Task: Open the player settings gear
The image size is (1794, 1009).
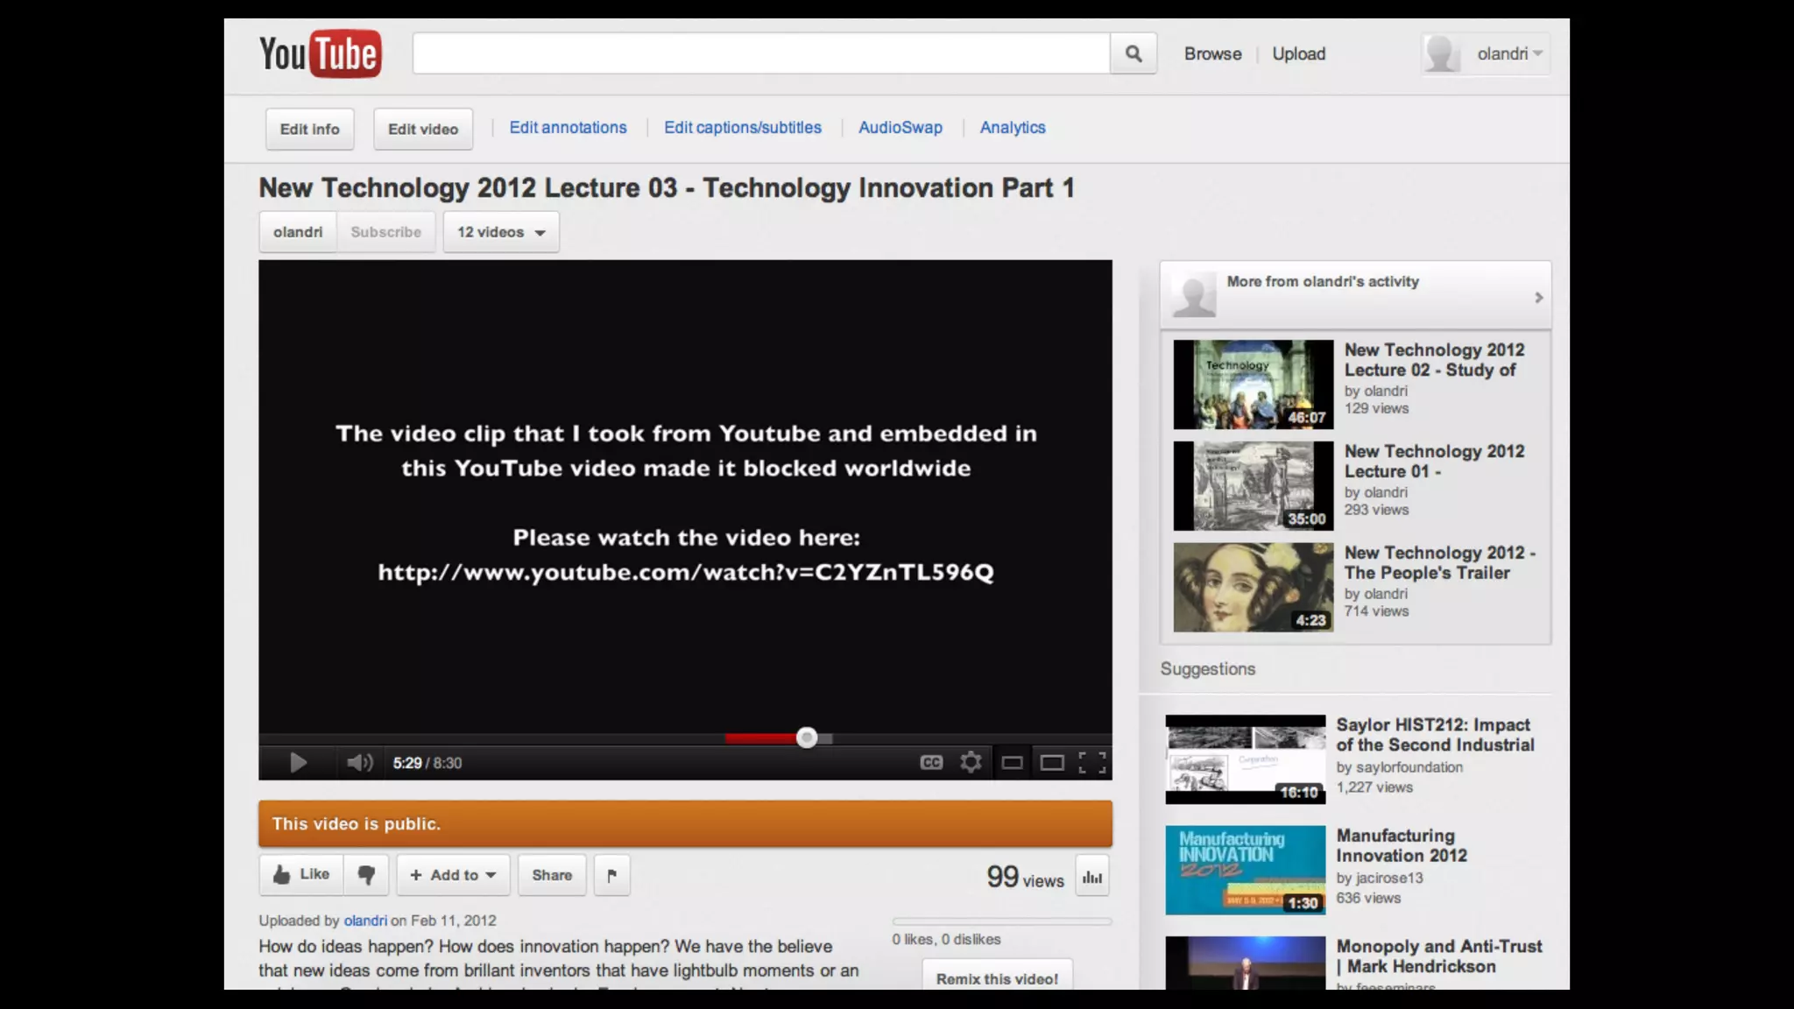Action: click(971, 763)
